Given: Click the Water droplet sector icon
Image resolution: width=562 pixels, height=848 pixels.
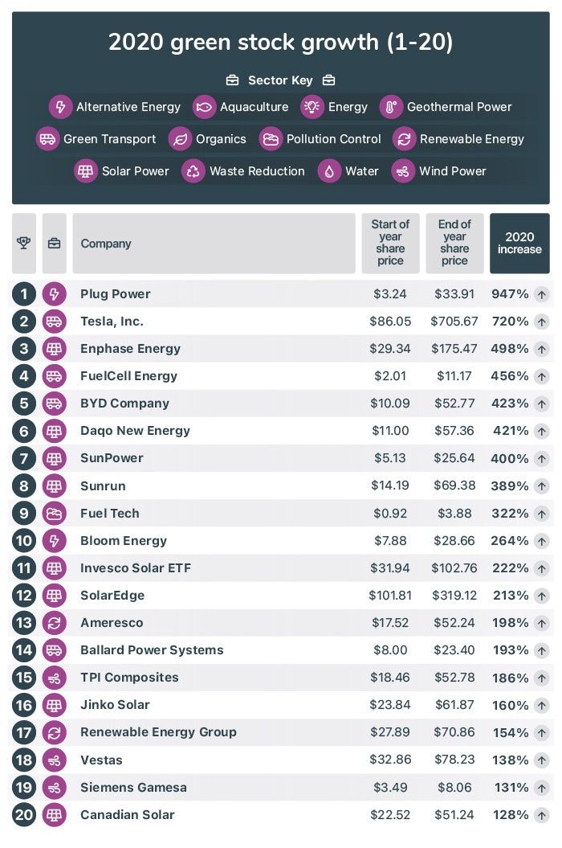Looking at the screenshot, I should pos(330,171).
